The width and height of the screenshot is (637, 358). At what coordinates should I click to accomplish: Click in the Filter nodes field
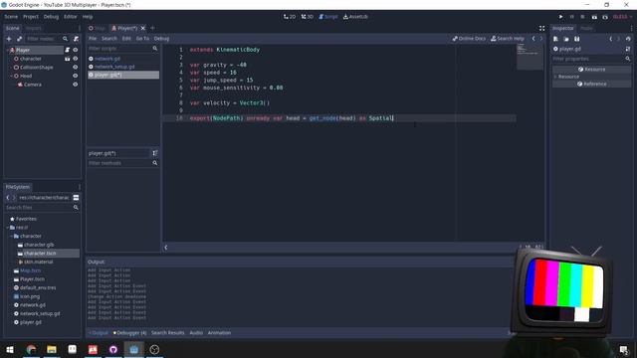coord(44,39)
